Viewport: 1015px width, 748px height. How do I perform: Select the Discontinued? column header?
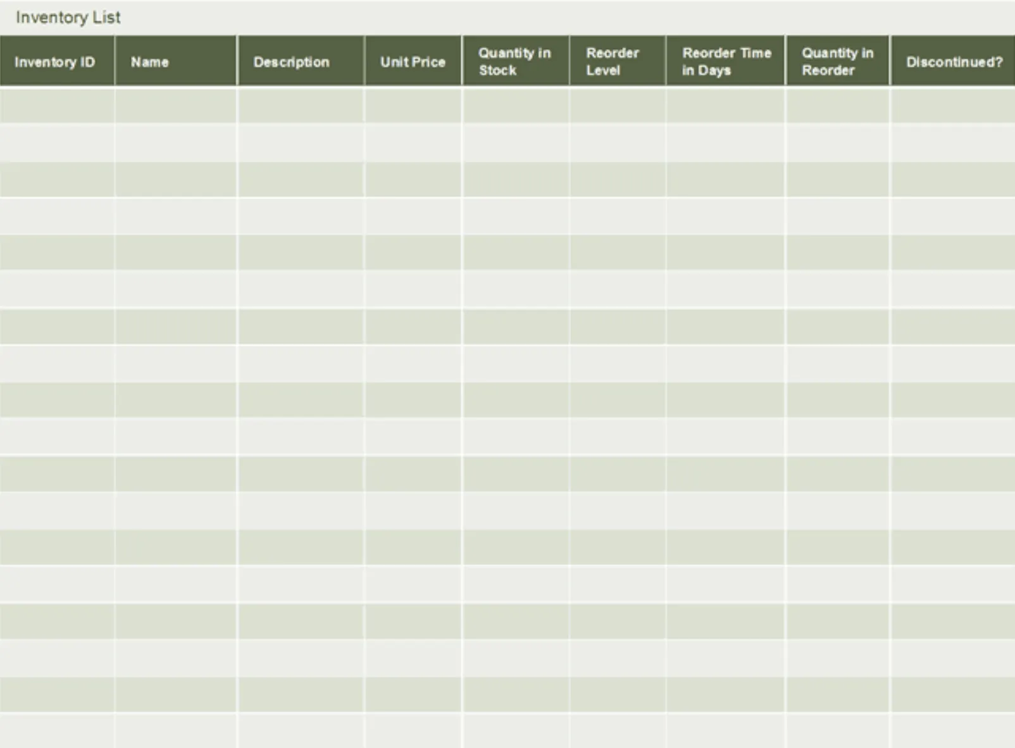(x=953, y=61)
